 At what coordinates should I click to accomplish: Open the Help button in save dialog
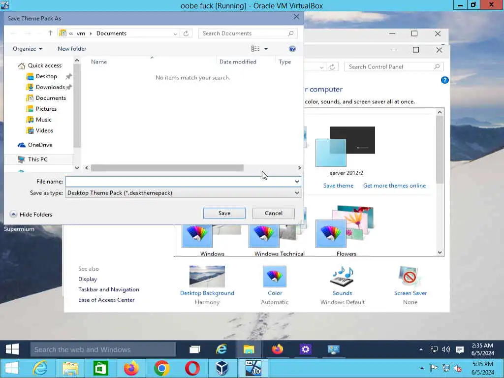click(292, 49)
